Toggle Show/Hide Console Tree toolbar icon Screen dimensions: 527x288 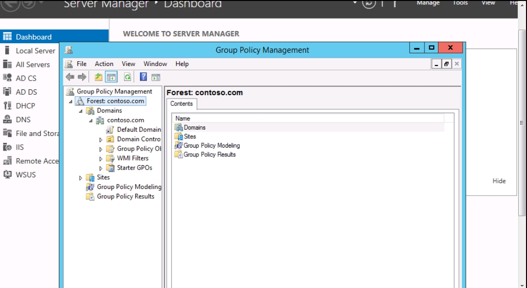coord(111,77)
